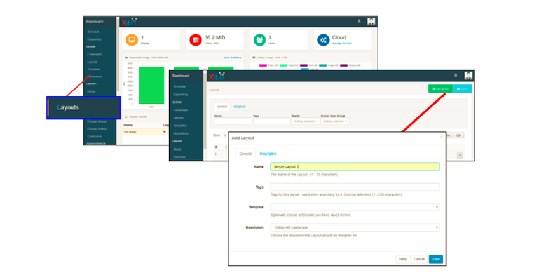Open the Owner filter dropdown
The image size is (546, 275).
[x=304, y=121]
